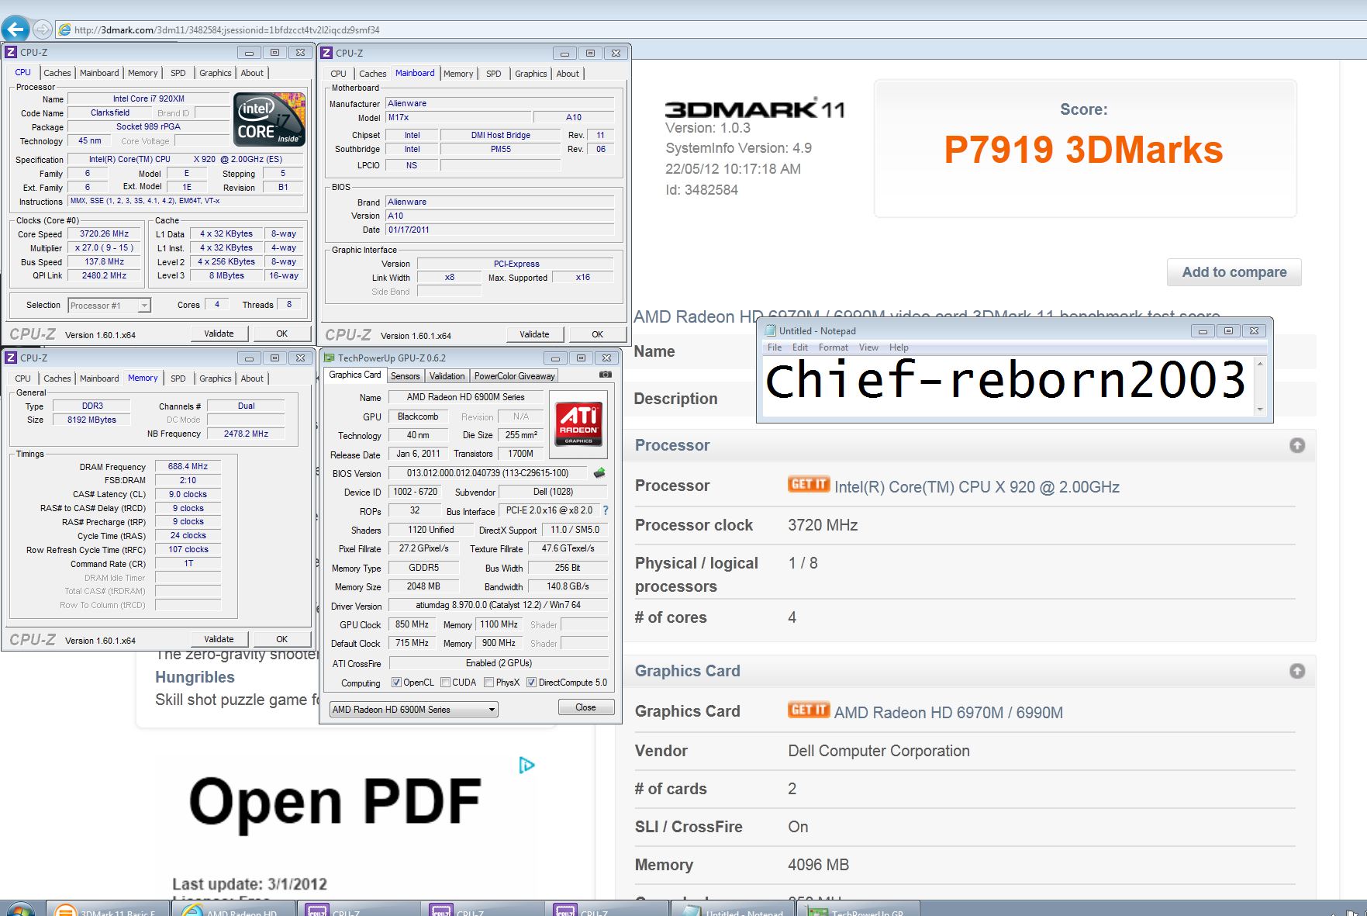Image resolution: width=1367 pixels, height=916 pixels.
Task: Click the GET IT badge beside the Intel processor
Action: [809, 484]
